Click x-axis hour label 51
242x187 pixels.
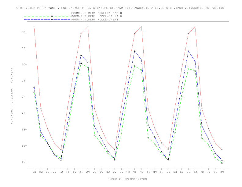click(148, 172)
